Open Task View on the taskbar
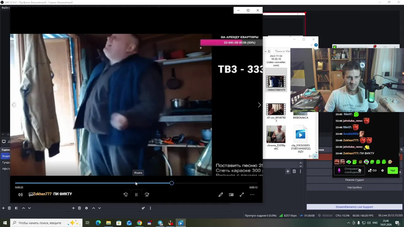404x227 pixels. coord(88,223)
